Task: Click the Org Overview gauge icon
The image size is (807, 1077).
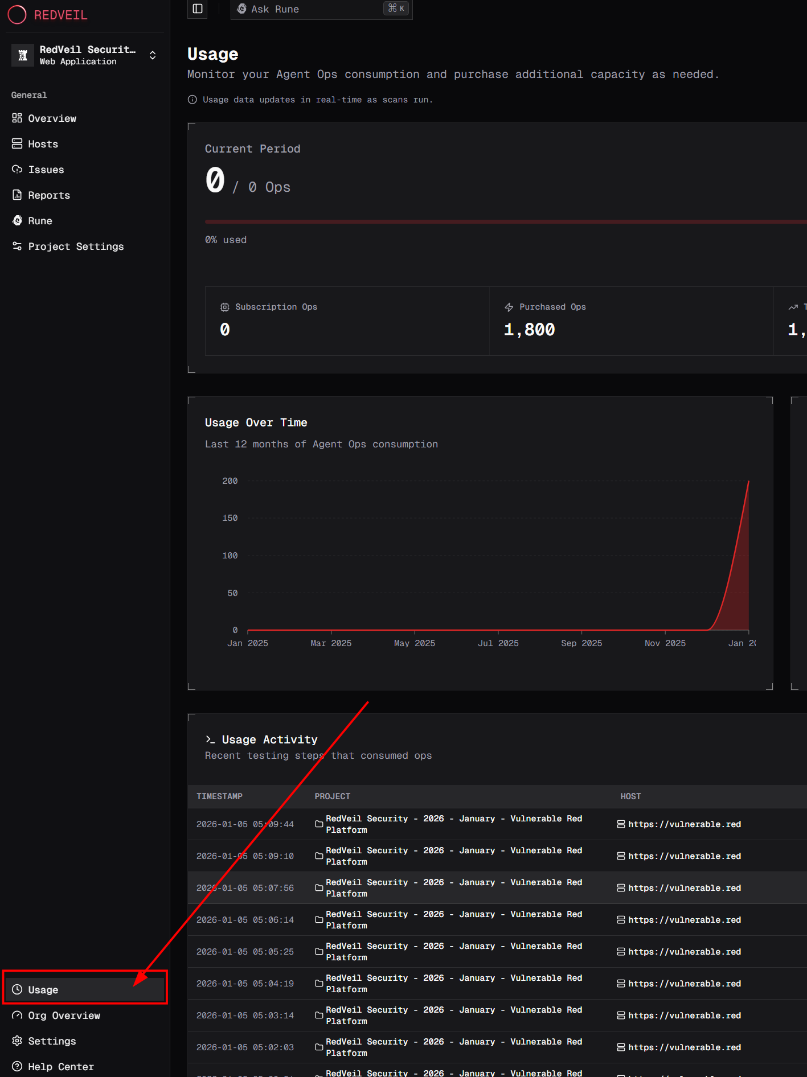Action: (x=17, y=1015)
